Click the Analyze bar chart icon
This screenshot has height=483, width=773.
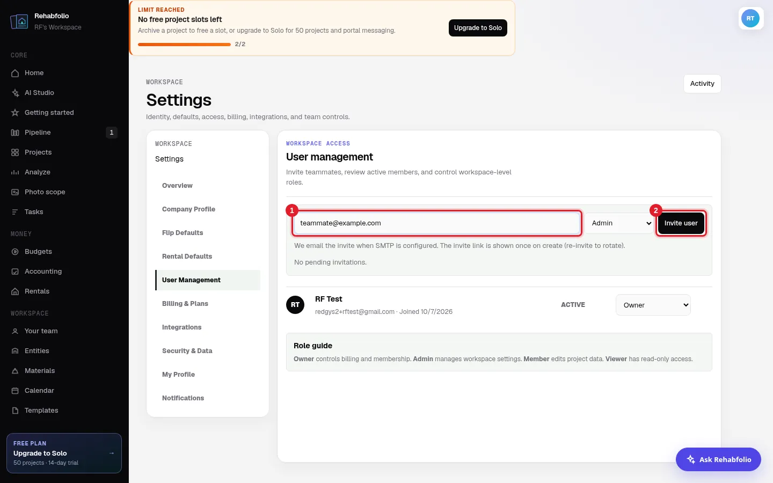15,172
